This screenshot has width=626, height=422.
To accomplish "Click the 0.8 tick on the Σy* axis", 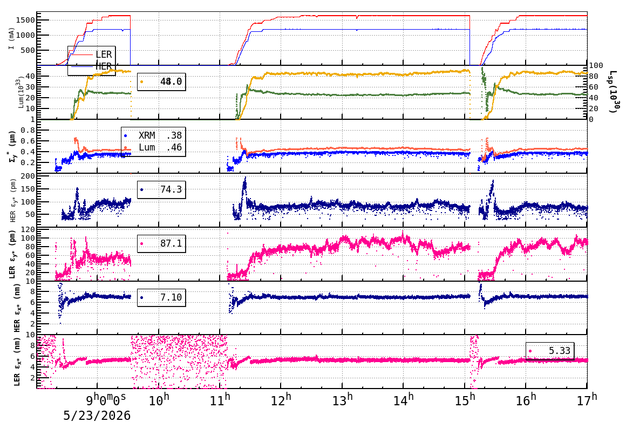I will tap(28, 130).
